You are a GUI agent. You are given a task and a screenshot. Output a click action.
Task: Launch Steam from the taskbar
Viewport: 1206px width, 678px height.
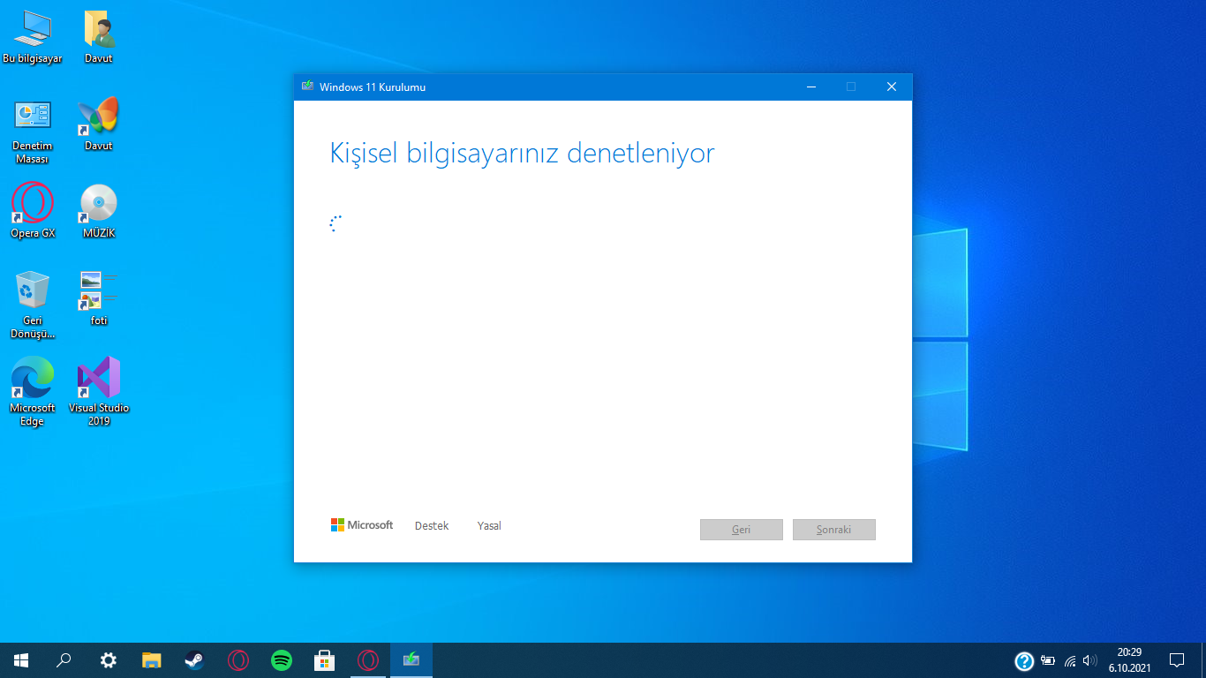(195, 660)
